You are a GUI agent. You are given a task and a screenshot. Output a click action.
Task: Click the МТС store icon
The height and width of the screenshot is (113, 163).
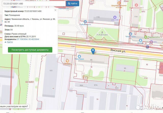point(151,42)
